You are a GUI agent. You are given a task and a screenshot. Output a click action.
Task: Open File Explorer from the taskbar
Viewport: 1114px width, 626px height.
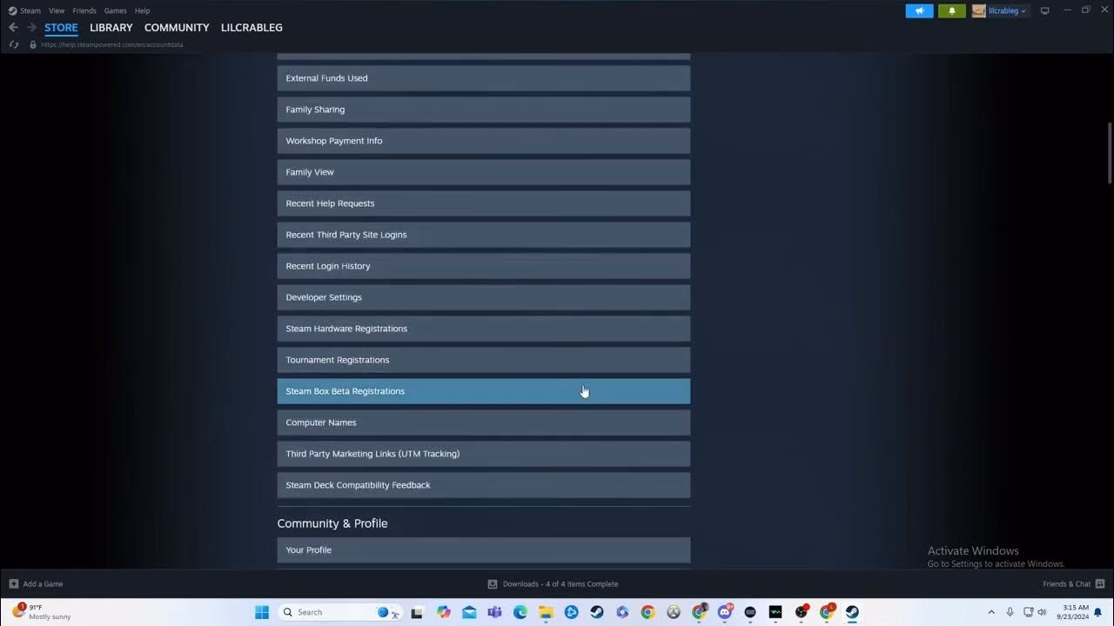[x=546, y=612]
